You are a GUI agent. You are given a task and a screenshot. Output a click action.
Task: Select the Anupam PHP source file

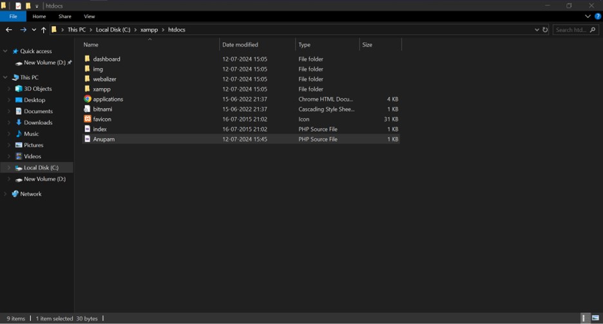point(104,139)
